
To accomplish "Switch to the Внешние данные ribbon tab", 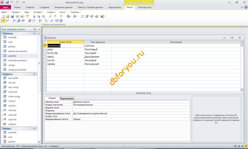I will coord(64,7).
